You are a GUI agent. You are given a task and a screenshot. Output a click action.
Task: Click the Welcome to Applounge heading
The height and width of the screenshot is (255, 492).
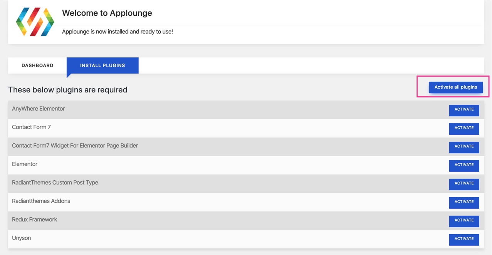[107, 13]
